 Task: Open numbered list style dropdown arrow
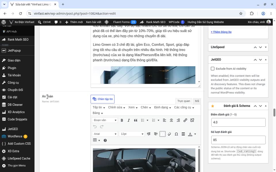(x=158, y=120)
